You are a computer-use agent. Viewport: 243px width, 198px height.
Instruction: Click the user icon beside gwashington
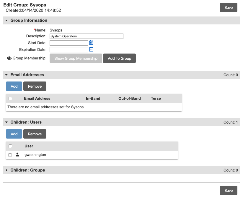[x=17, y=154]
